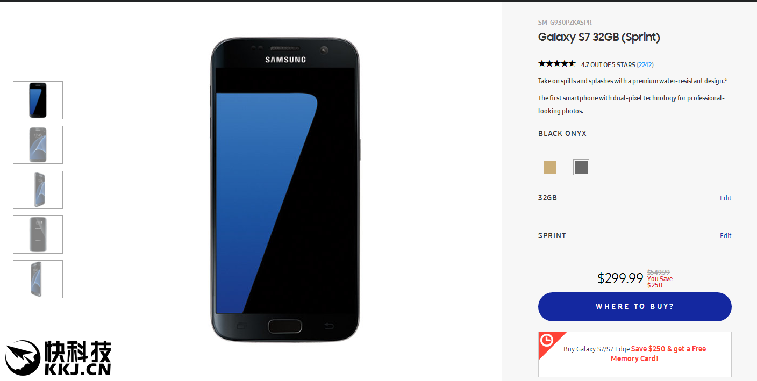Screen dimensions: 757x381
Task: View the third side-angle phone thumbnail
Action: (x=38, y=190)
